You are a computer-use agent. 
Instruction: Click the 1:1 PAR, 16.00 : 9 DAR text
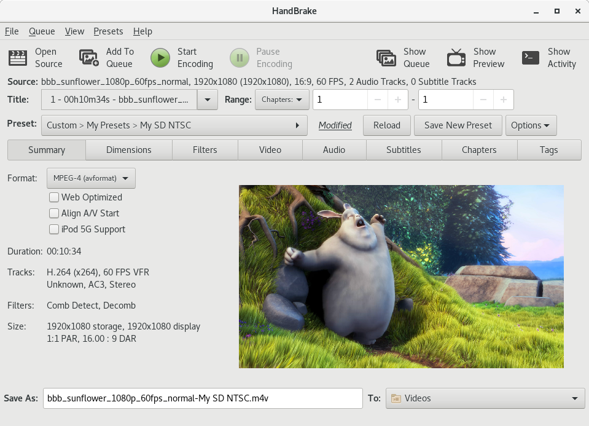92,339
